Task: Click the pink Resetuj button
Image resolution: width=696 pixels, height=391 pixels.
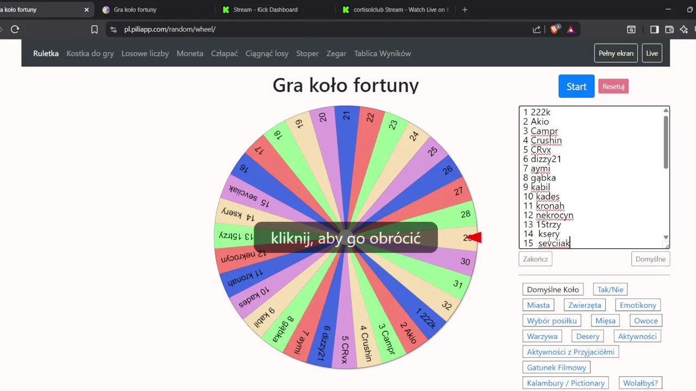Action: [x=613, y=86]
